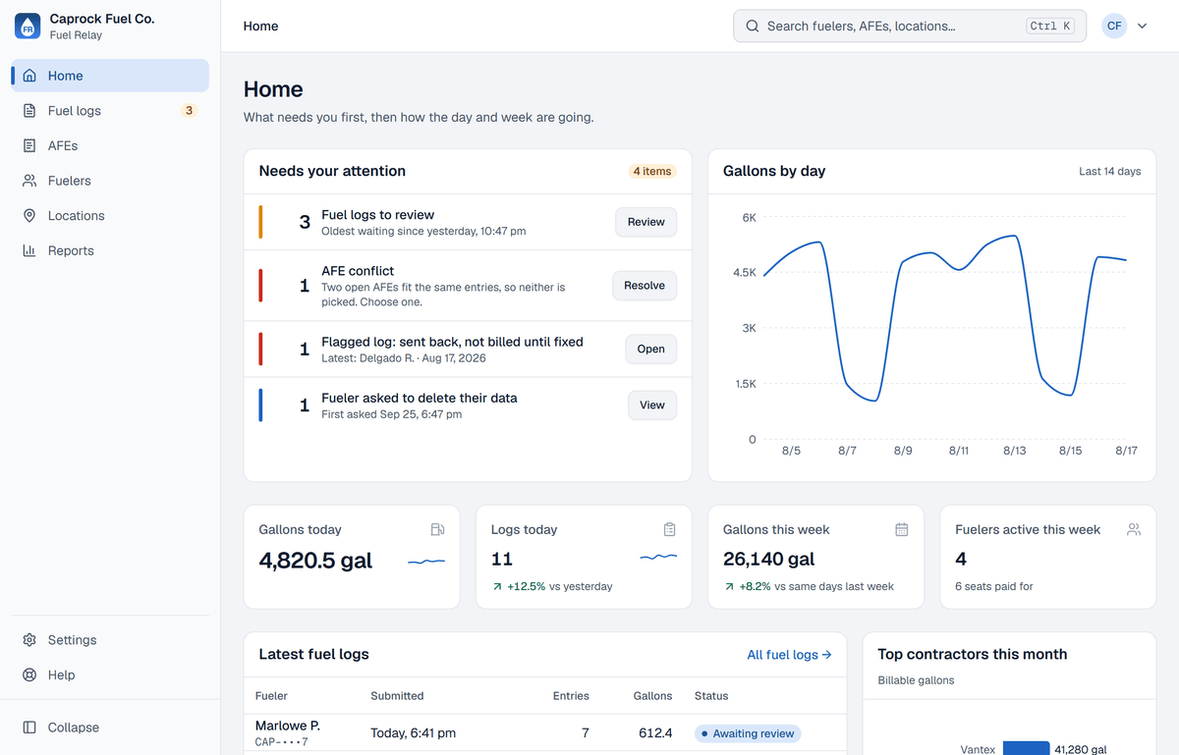Follow the All fuel logs link
This screenshot has width=1179, height=755.
pyautogui.click(x=789, y=654)
